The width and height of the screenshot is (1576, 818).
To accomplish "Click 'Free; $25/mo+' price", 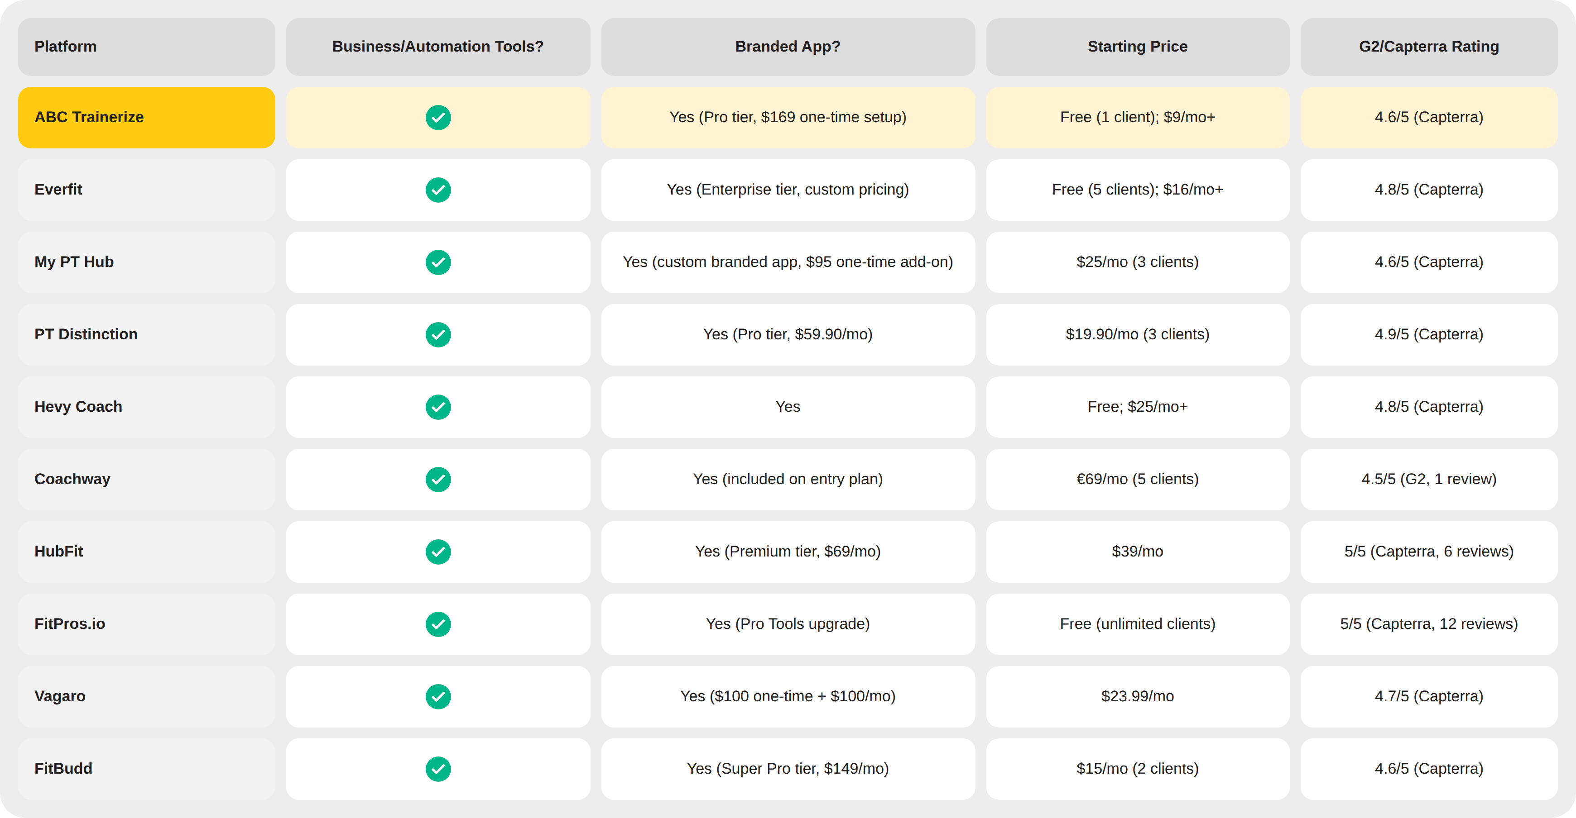I will [x=1137, y=407].
